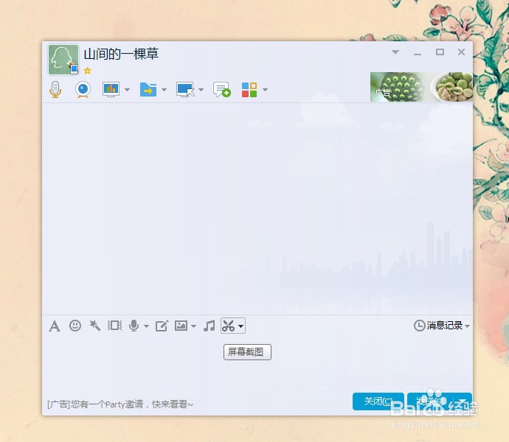Start a video call with the webcam icon
This screenshot has width=509, height=442.
[x=83, y=89]
